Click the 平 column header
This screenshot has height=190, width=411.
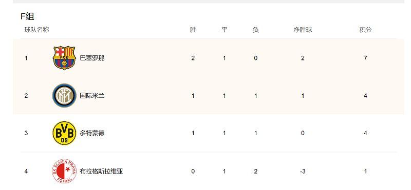click(225, 30)
